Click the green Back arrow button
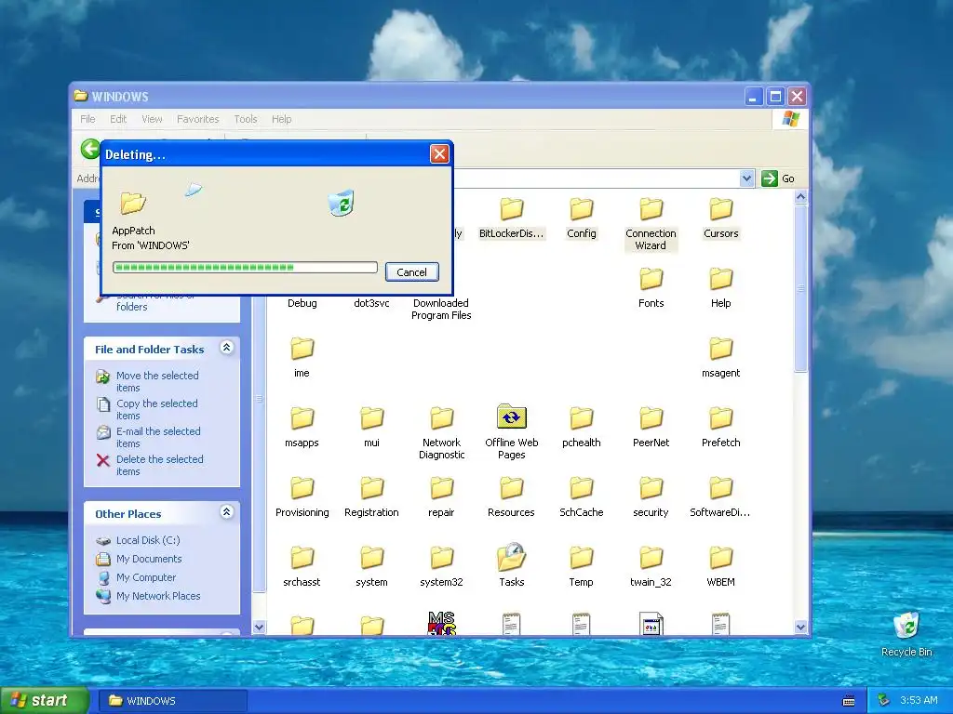The image size is (953, 714). click(90, 149)
